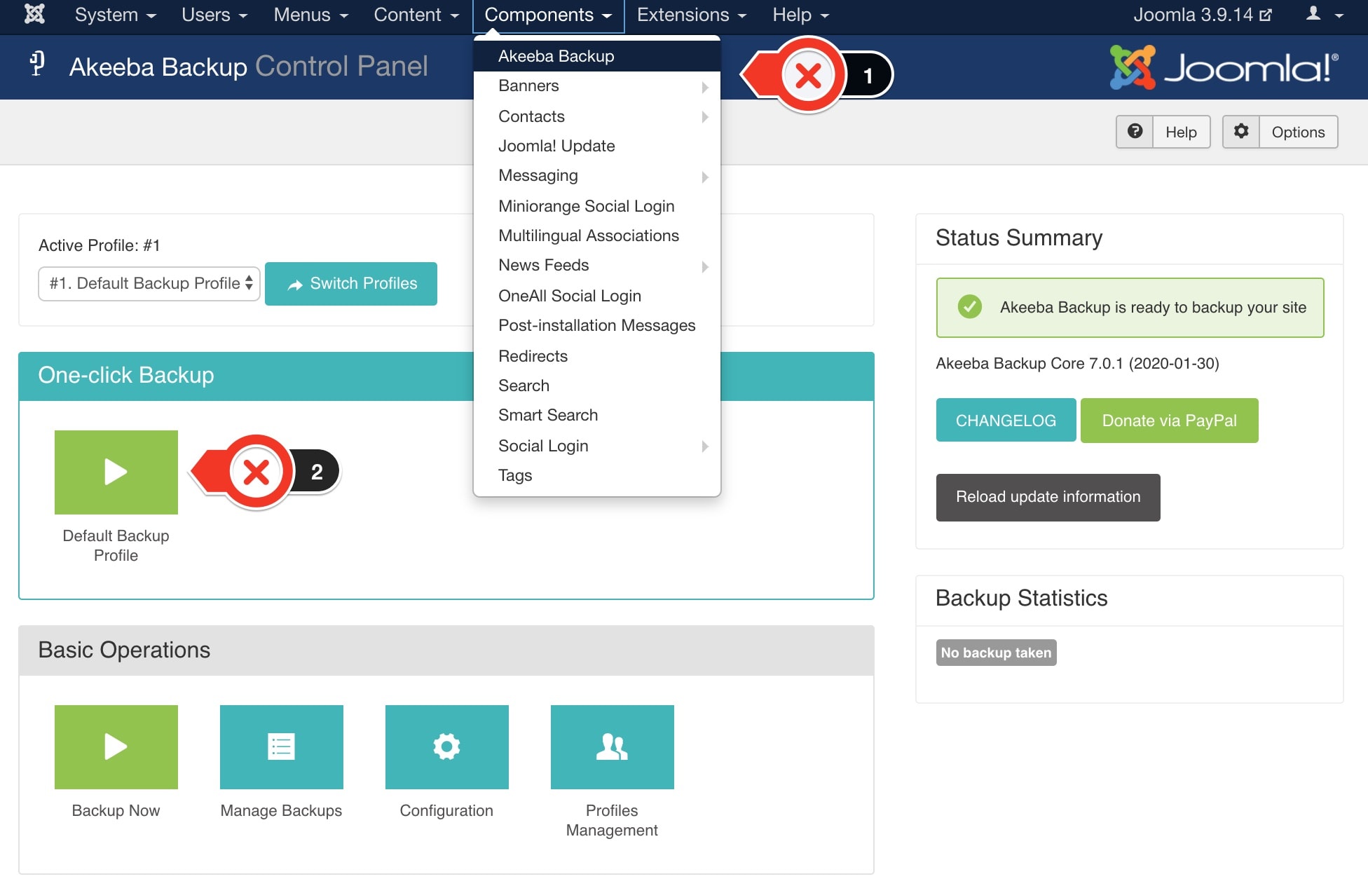The image size is (1368, 886).
Task: Select Search from the Components menu
Action: click(x=597, y=386)
